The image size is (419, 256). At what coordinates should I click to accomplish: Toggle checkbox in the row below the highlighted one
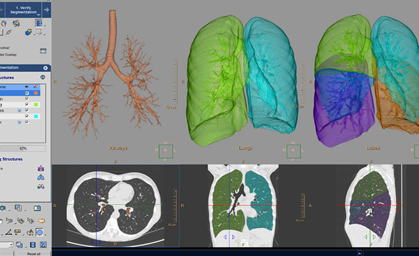point(27,99)
